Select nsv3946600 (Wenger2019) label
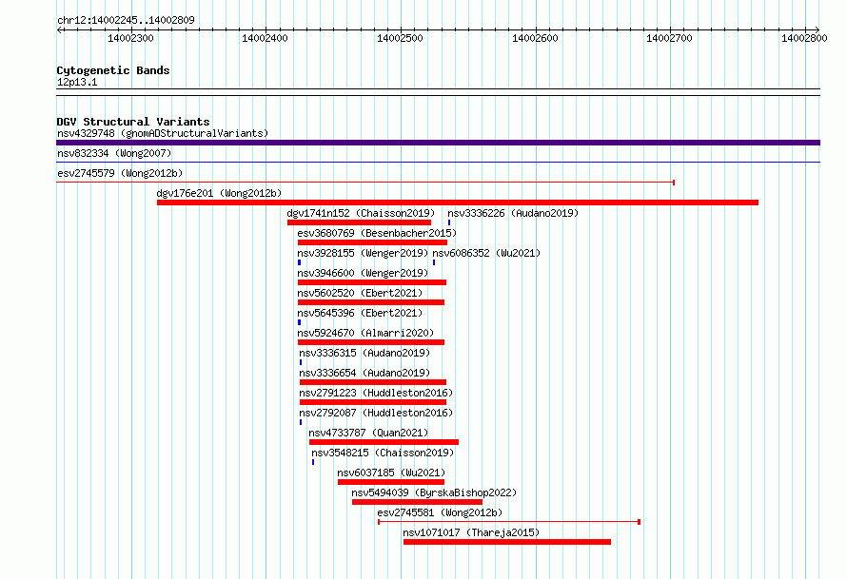This screenshot has height=579, width=847. coord(363,273)
